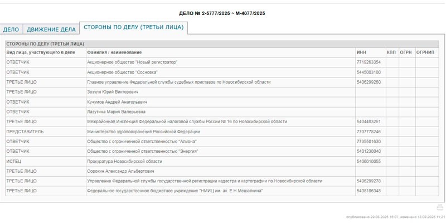
Task: Select Общество с ограниченной ответственностью "Энергия"
Action: 143,151
